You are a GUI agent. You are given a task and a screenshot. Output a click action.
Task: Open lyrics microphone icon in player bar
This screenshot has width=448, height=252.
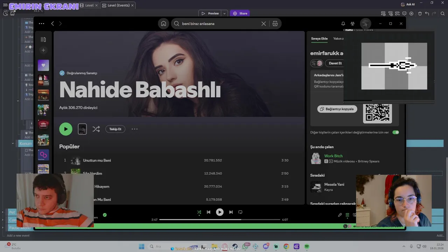(x=340, y=215)
